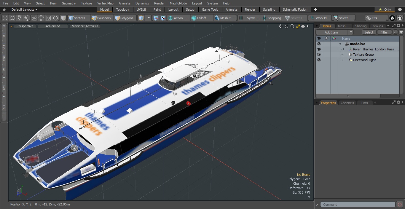Viewport: 405px width, 209px height.
Task: Toggle visibility eye for modo.lxo
Action: [x=319, y=44]
